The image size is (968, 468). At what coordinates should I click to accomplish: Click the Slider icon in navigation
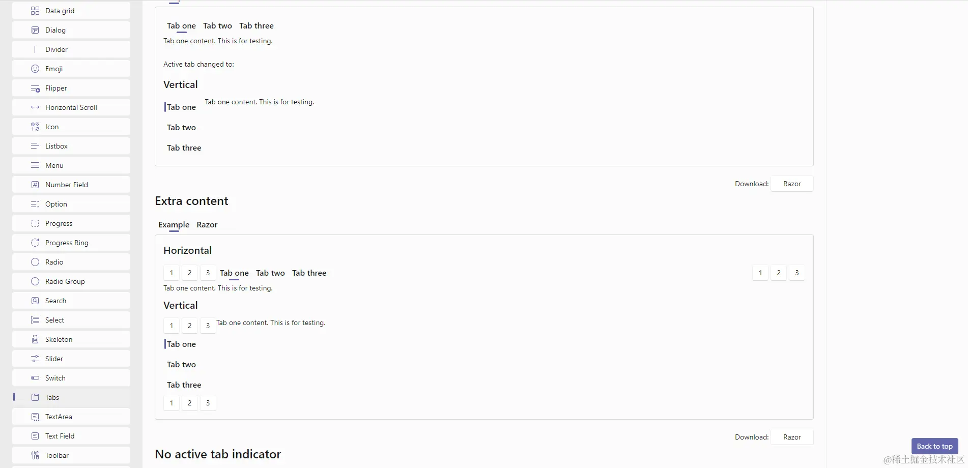[x=35, y=359]
